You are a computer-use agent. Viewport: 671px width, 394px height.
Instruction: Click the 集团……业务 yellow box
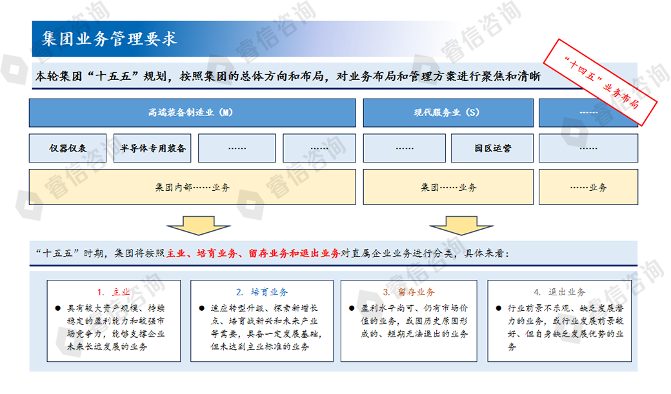point(447,188)
